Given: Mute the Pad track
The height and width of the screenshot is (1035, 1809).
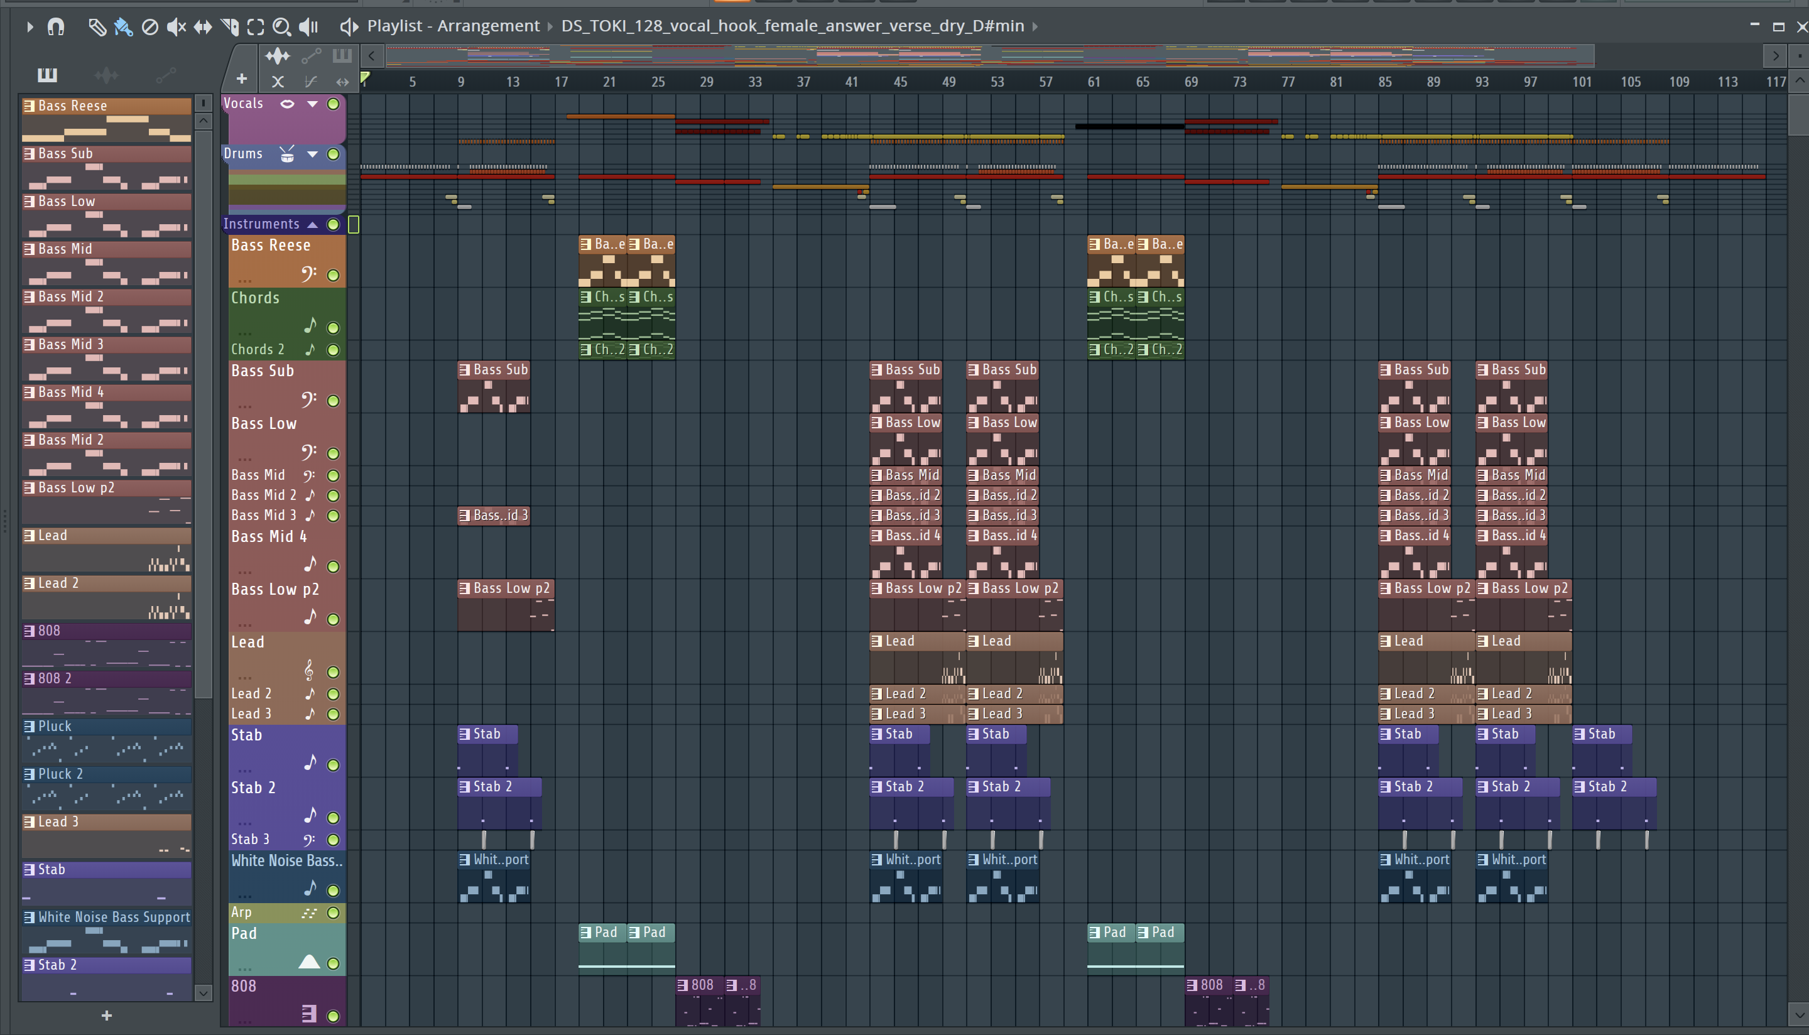Looking at the screenshot, I should tap(333, 964).
